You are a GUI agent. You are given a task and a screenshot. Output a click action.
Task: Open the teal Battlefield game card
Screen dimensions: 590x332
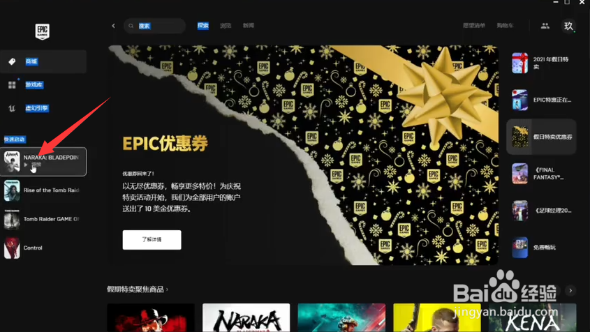(x=341, y=318)
